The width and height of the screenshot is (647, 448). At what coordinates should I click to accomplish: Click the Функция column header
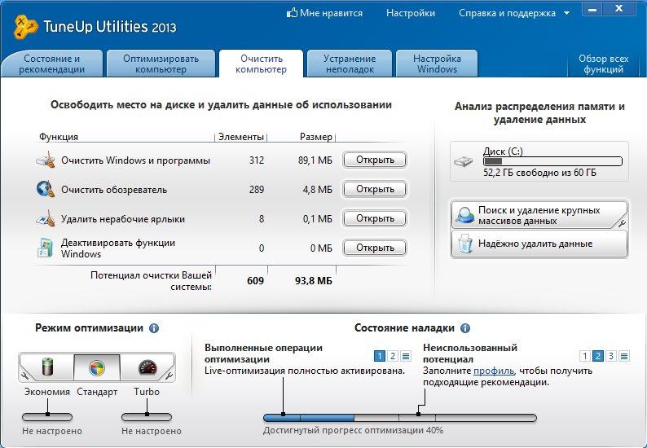[x=59, y=137]
